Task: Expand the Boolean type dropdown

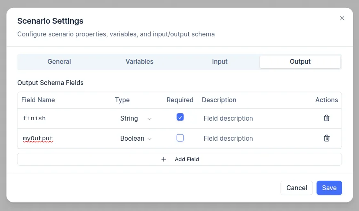Action: (135, 138)
